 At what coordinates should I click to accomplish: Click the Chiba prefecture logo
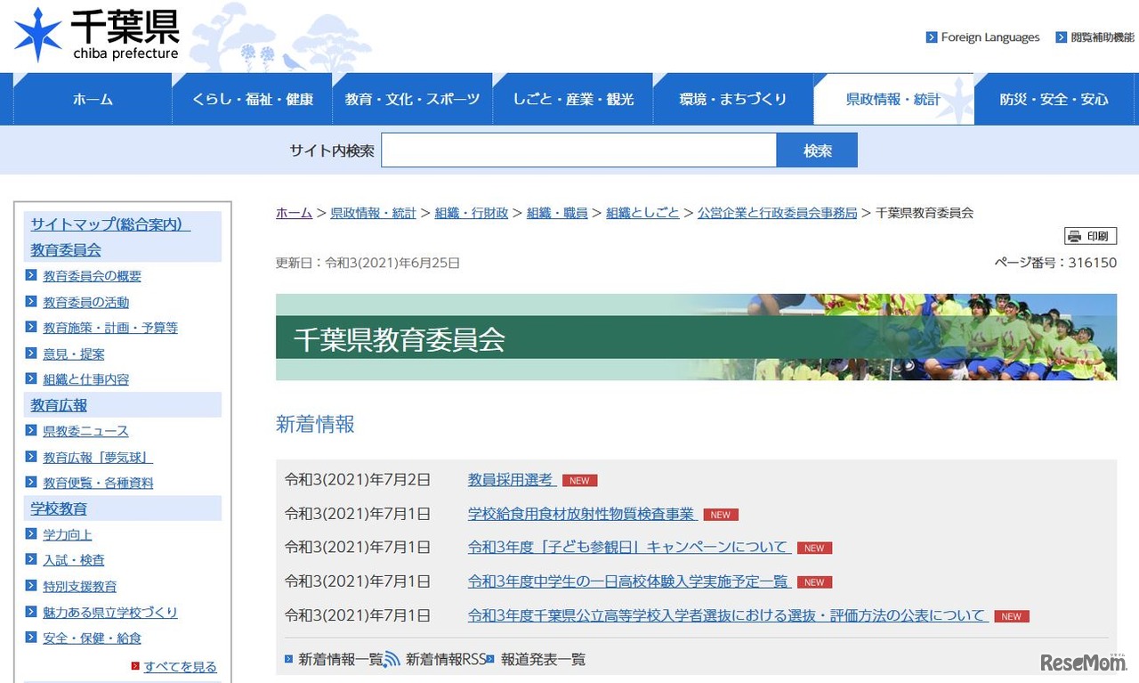[96, 36]
